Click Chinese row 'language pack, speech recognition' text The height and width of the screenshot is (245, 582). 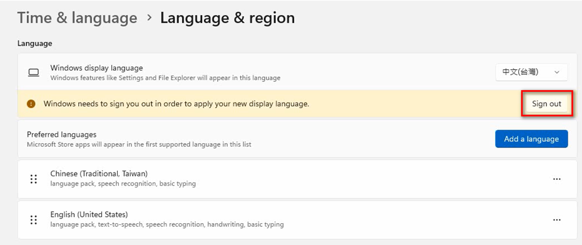[123, 184]
